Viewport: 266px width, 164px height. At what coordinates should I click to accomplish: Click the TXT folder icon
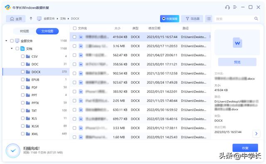[28, 110]
